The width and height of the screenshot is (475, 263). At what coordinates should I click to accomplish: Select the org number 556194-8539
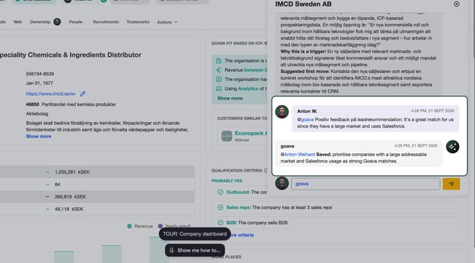(40, 74)
